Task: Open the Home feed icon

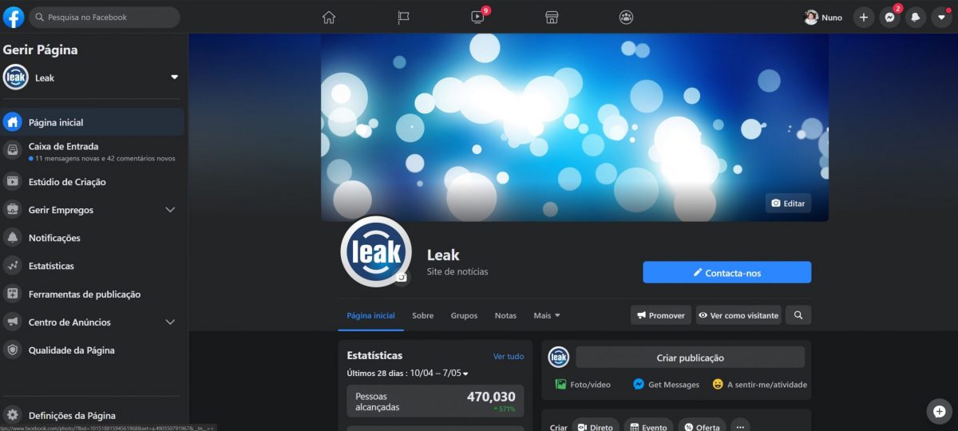Action: tap(329, 17)
